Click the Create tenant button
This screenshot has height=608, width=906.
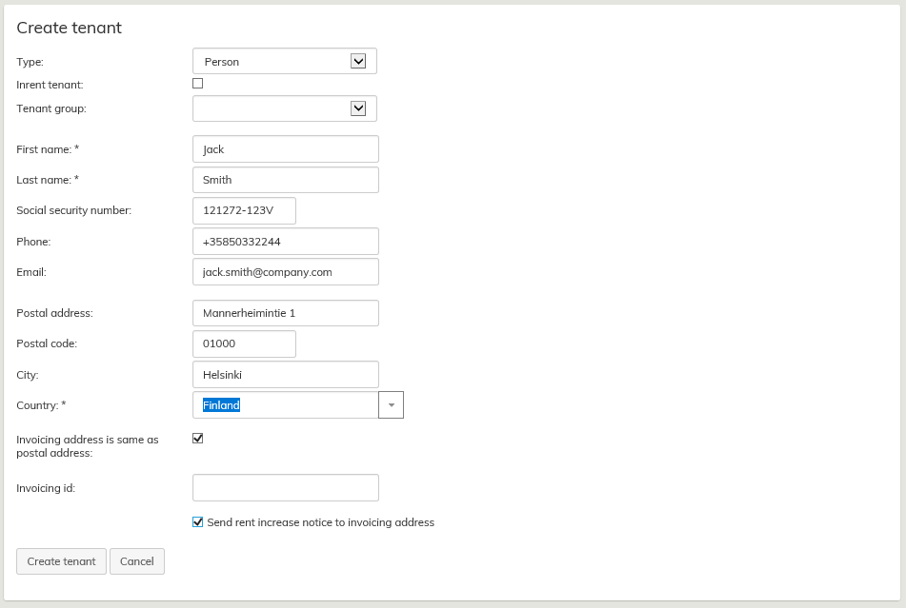pos(61,561)
